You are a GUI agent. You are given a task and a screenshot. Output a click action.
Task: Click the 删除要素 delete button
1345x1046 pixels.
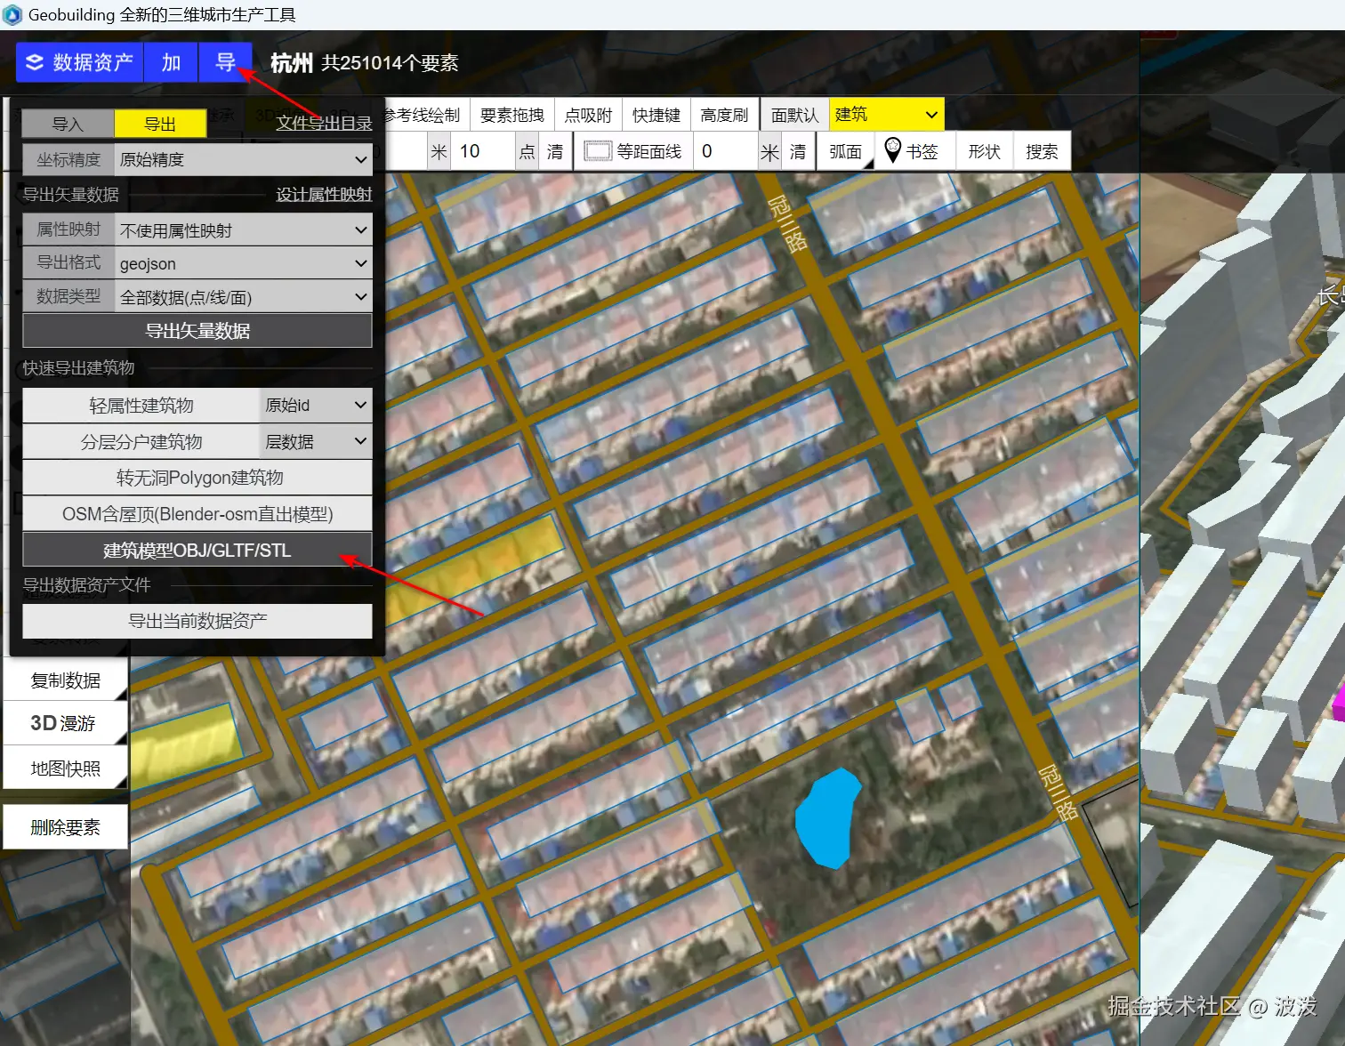[66, 827]
